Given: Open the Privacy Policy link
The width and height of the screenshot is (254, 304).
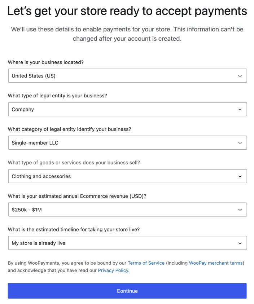Looking at the screenshot, I should tap(113, 270).
